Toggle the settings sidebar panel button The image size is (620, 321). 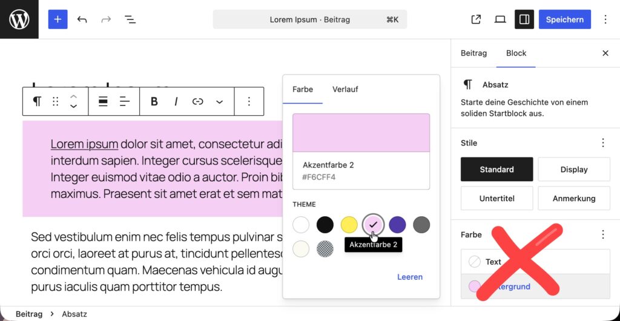click(524, 19)
